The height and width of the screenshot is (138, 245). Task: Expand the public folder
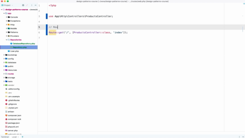[x=4, y=66]
